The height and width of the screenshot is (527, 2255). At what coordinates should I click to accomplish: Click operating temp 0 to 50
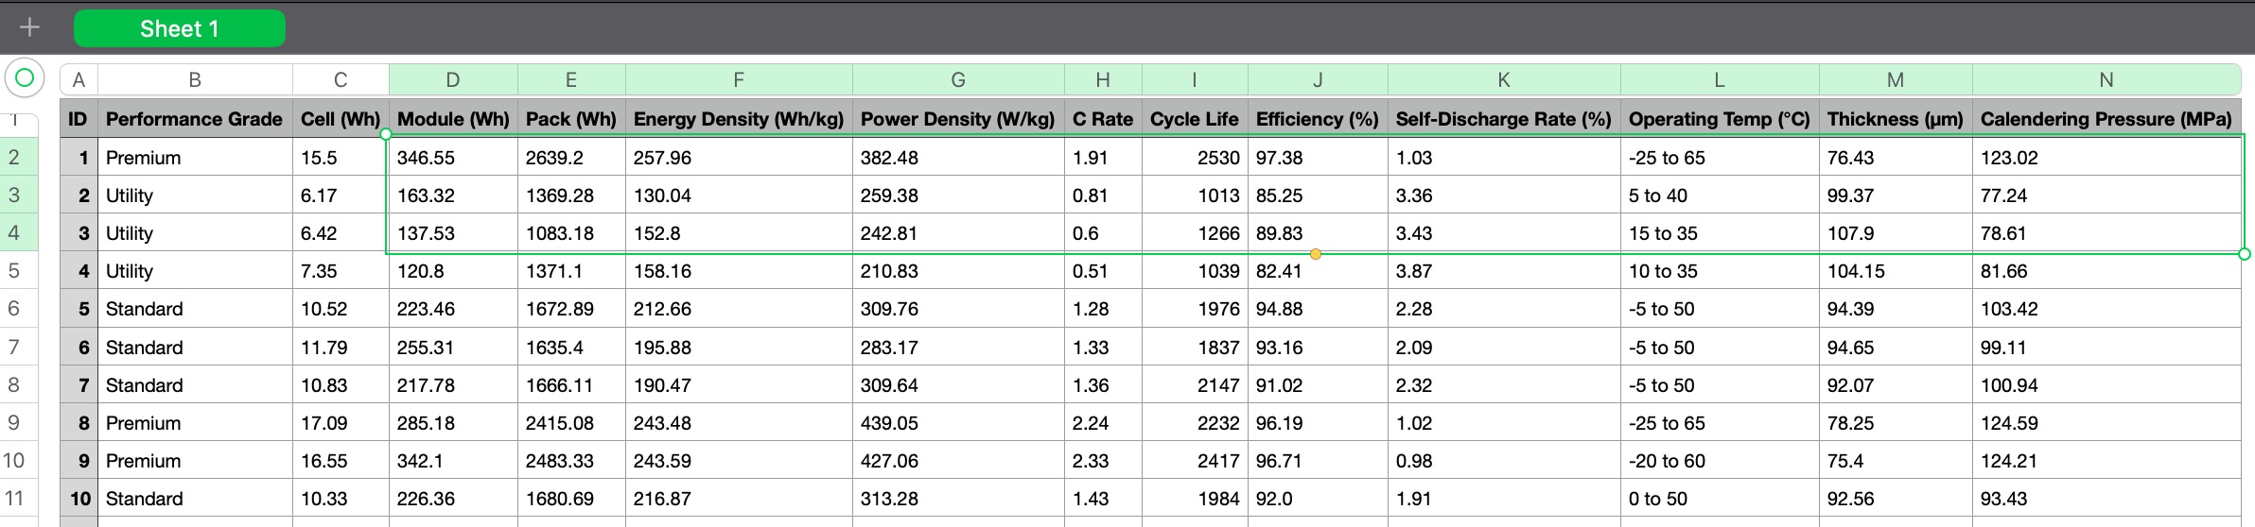point(1720,499)
